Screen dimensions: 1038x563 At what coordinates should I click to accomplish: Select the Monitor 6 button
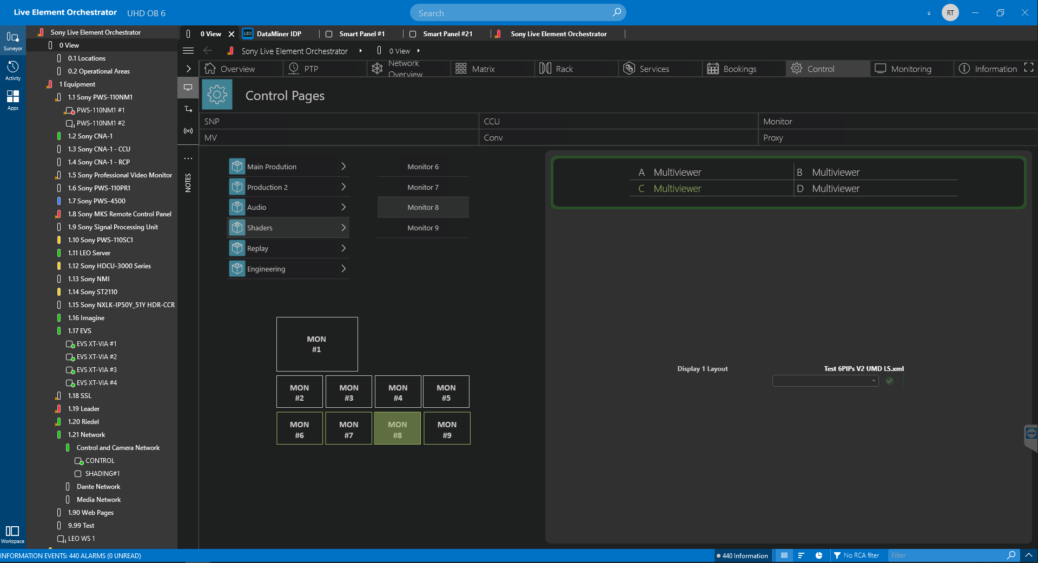coord(423,167)
